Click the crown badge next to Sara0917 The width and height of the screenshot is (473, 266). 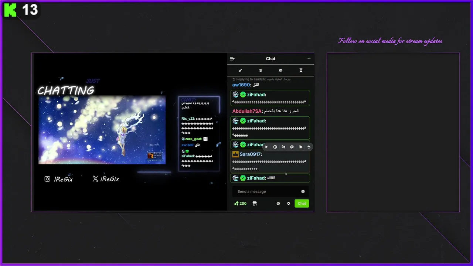click(x=235, y=154)
